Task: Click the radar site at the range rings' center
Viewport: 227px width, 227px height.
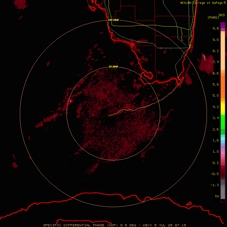Action: (113, 114)
